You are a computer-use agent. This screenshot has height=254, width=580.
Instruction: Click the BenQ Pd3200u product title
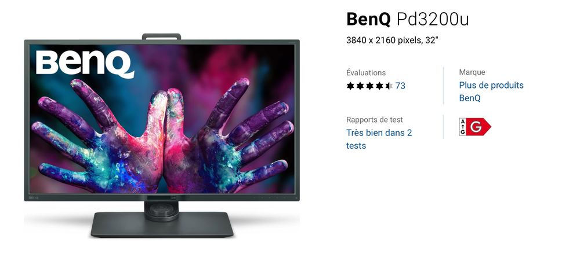coord(407,19)
